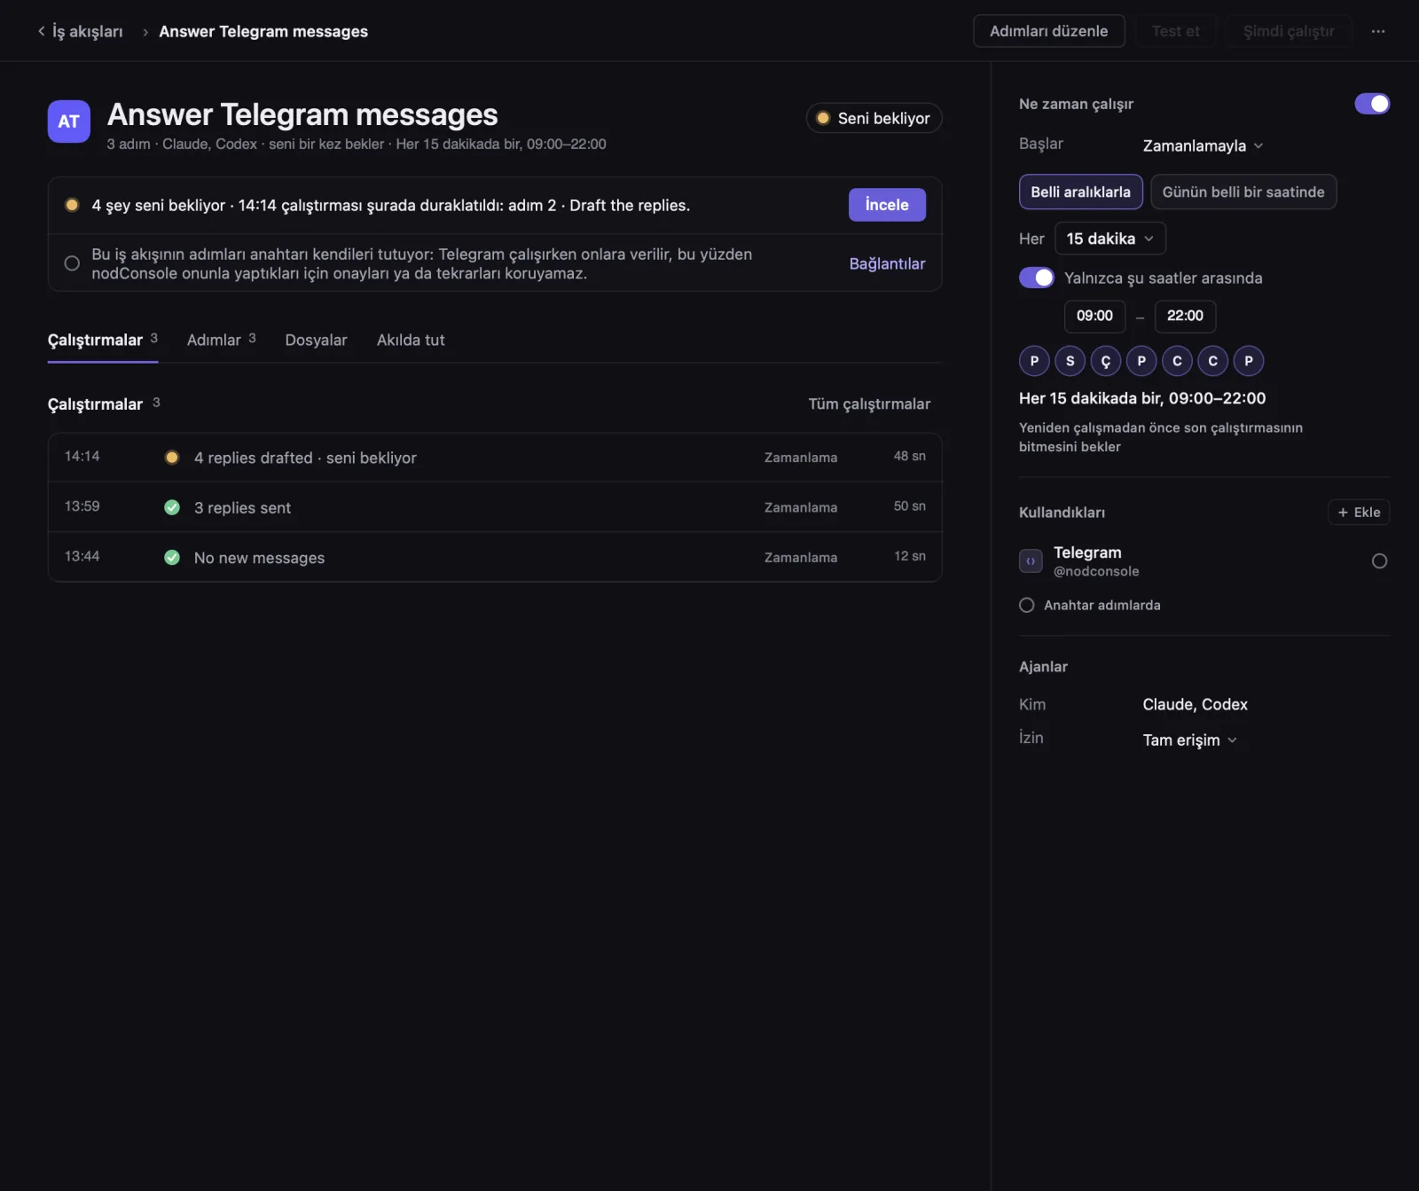Click the back chevron beside İş akışları
Image resolution: width=1419 pixels, height=1191 pixels.
click(41, 31)
